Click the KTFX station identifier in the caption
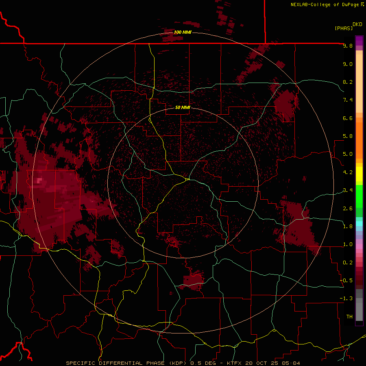This screenshot has width=366, height=366. (235, 363)
